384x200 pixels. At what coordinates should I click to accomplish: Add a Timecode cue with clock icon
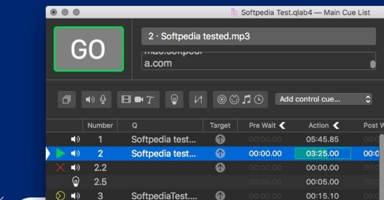tap(258, 100)
